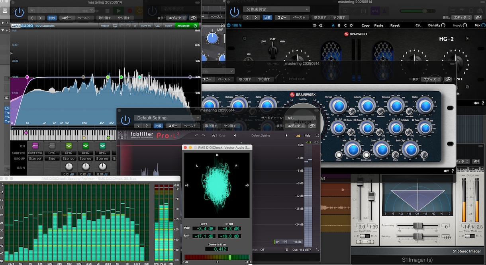Click Pro-L 2 bottom resize arrow icon
The height and width of the screenshot is (265, 486).
(317, 249)
